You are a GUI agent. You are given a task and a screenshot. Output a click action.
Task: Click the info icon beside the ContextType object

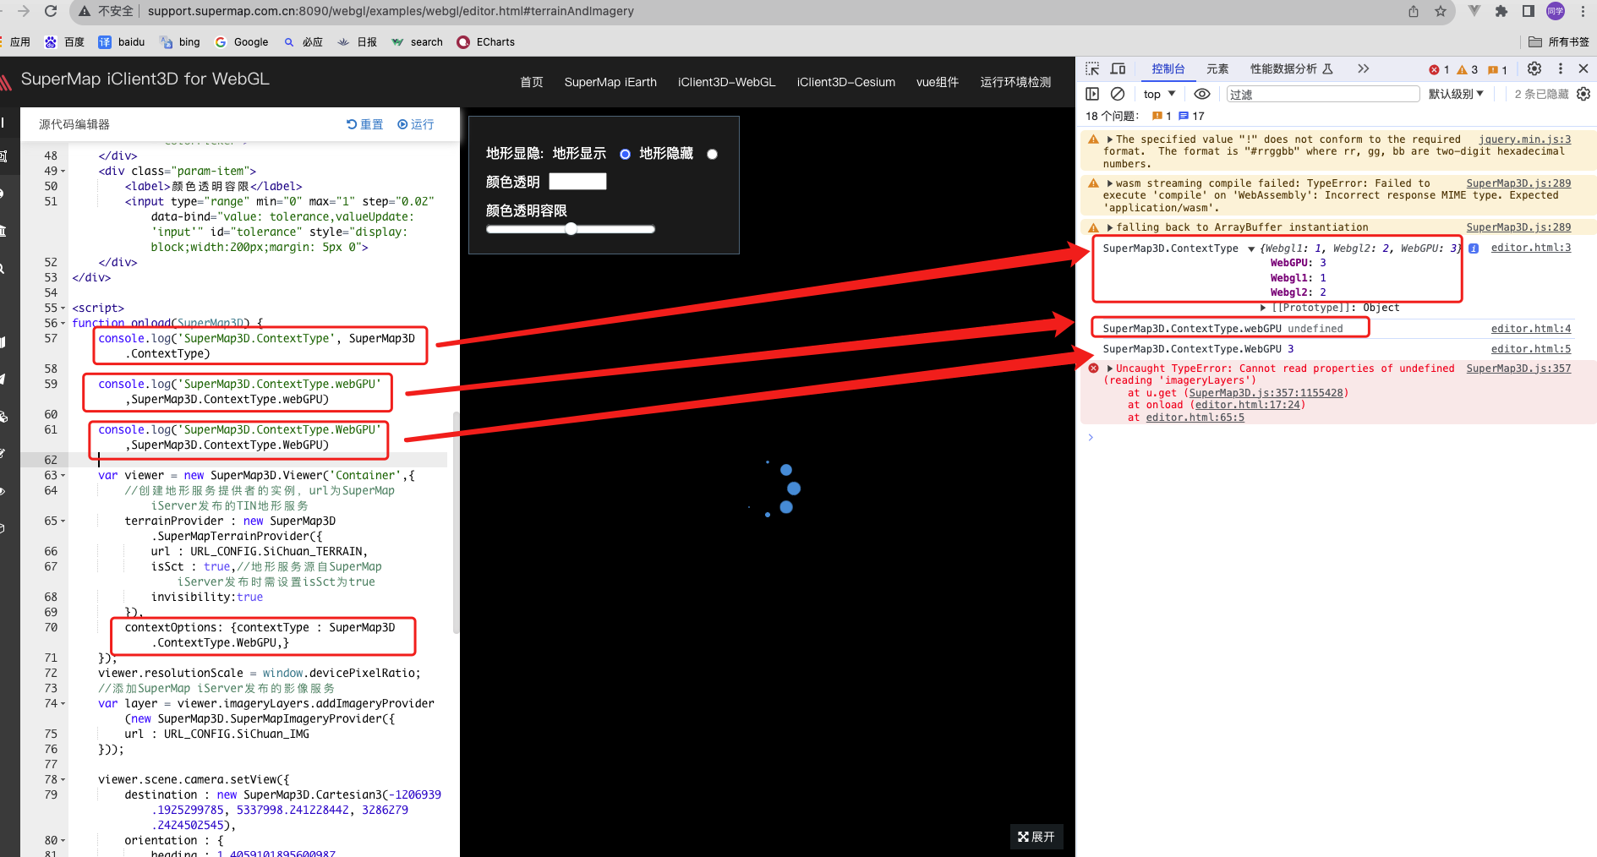tap(1474, 248)
